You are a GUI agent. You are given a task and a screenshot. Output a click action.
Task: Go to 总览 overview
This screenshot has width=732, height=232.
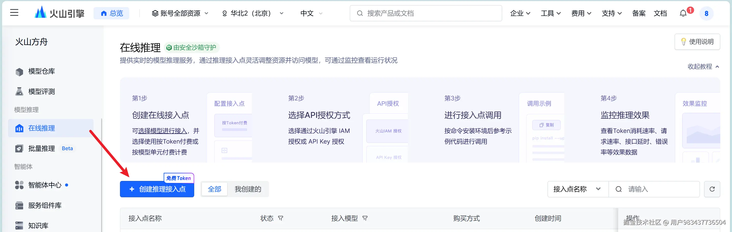111,13
